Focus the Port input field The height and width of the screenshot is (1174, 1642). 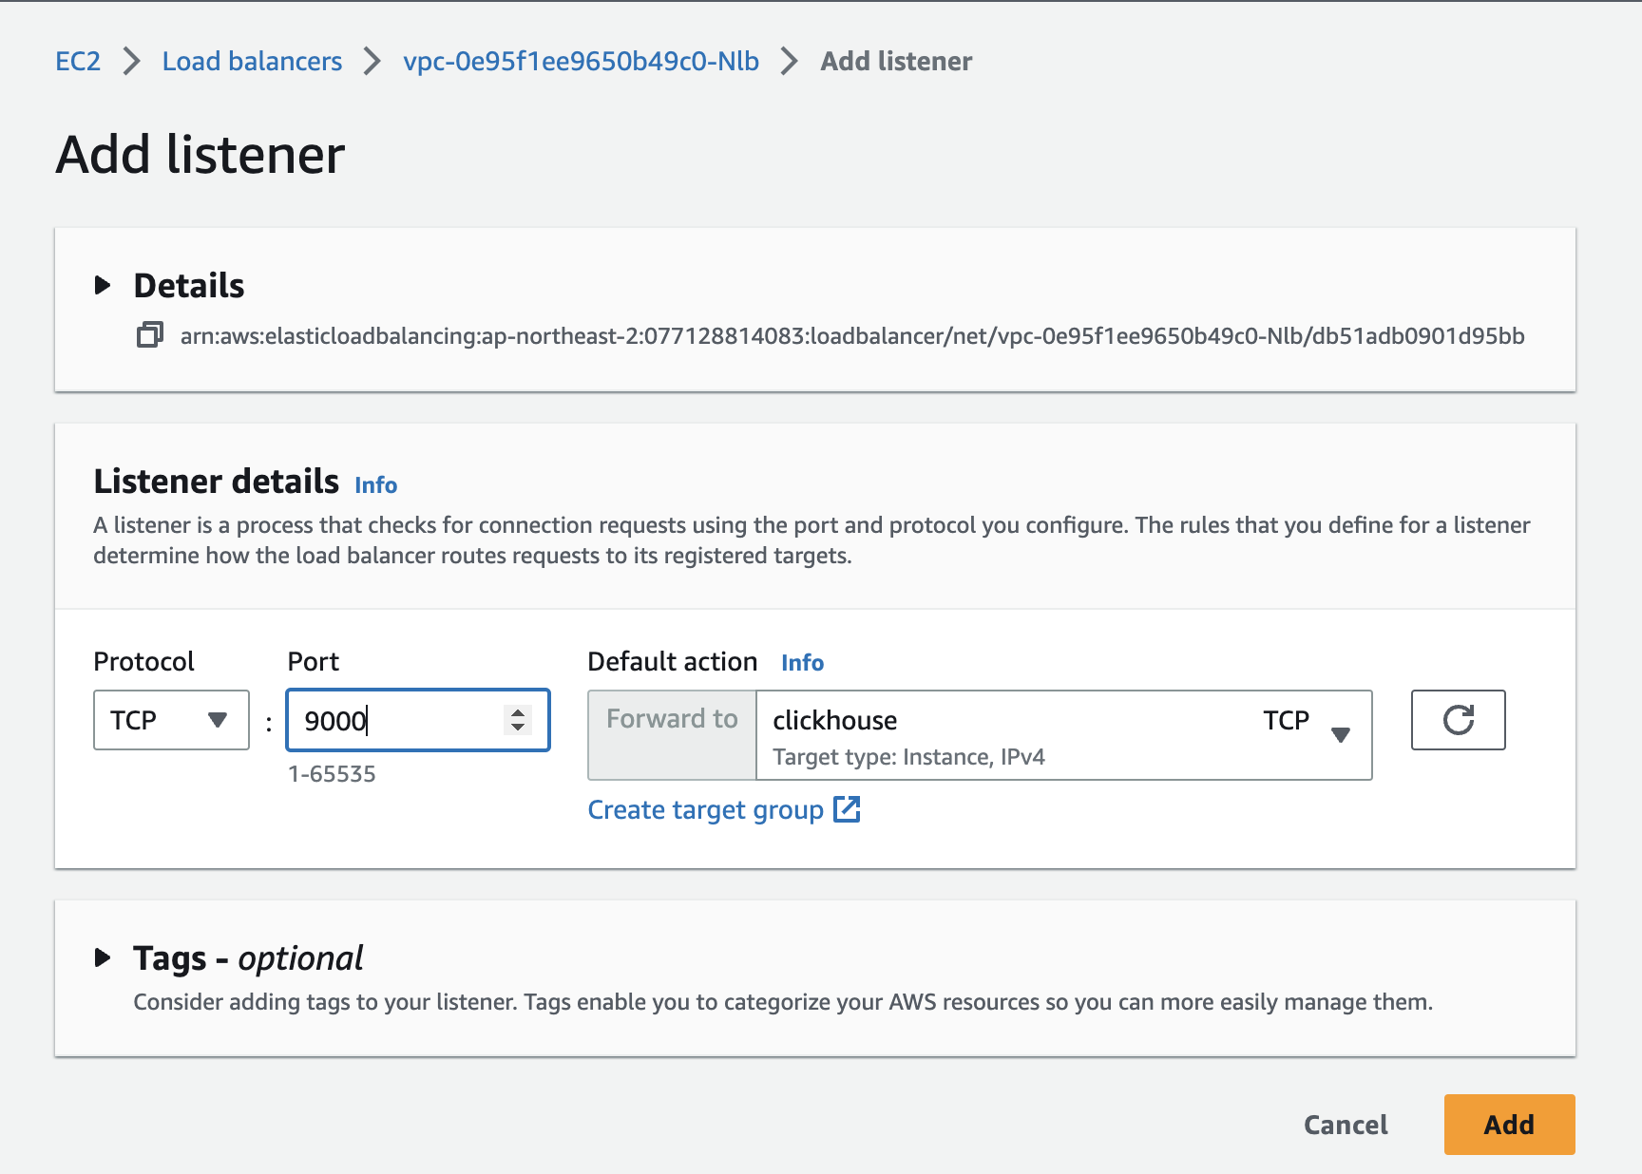[418, 720]
